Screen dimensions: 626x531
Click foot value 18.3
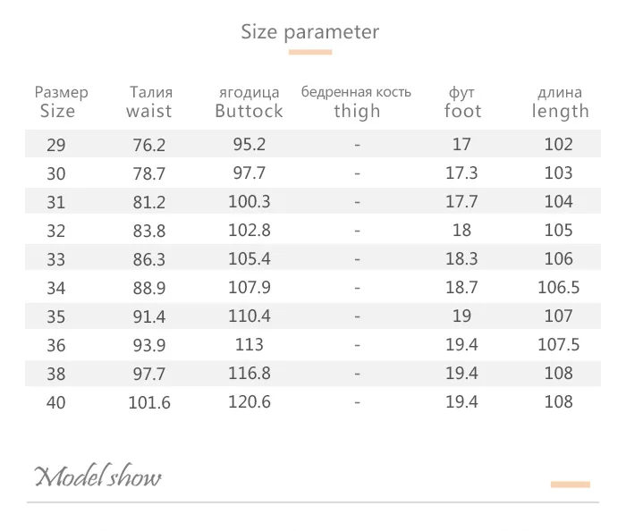[461, 259]
